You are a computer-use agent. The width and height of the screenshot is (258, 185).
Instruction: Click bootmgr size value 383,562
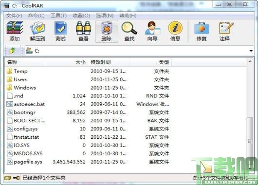76,112
